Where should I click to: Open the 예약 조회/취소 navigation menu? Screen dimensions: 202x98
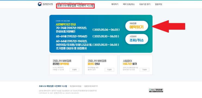coord(129,4)
